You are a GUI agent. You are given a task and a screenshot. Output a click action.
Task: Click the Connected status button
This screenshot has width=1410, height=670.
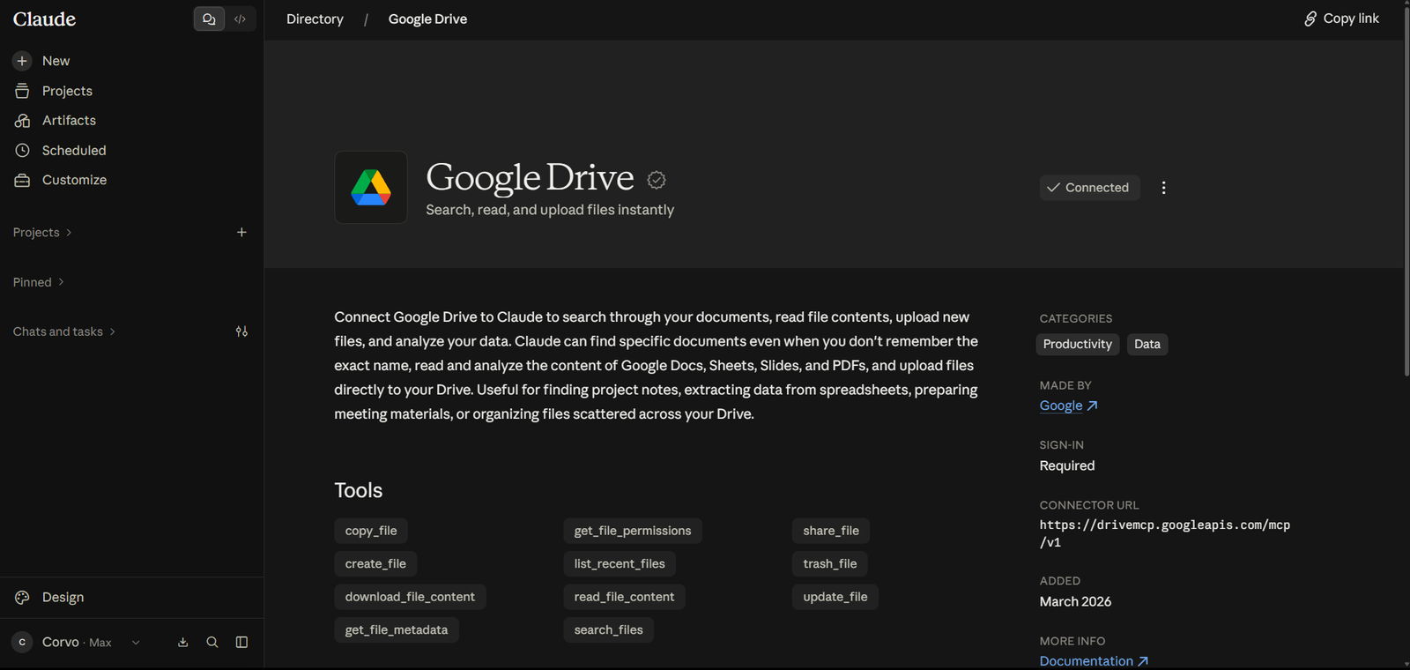pos(1089,188)
